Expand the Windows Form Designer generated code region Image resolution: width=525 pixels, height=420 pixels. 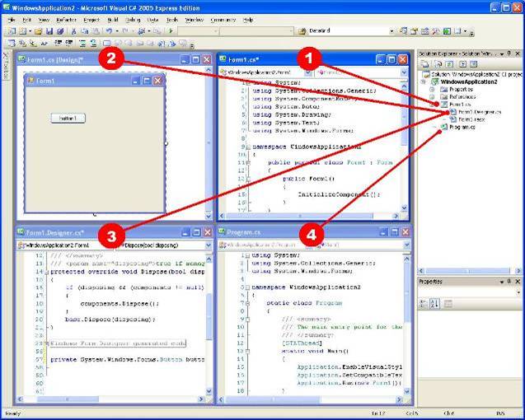pos(46,343)
